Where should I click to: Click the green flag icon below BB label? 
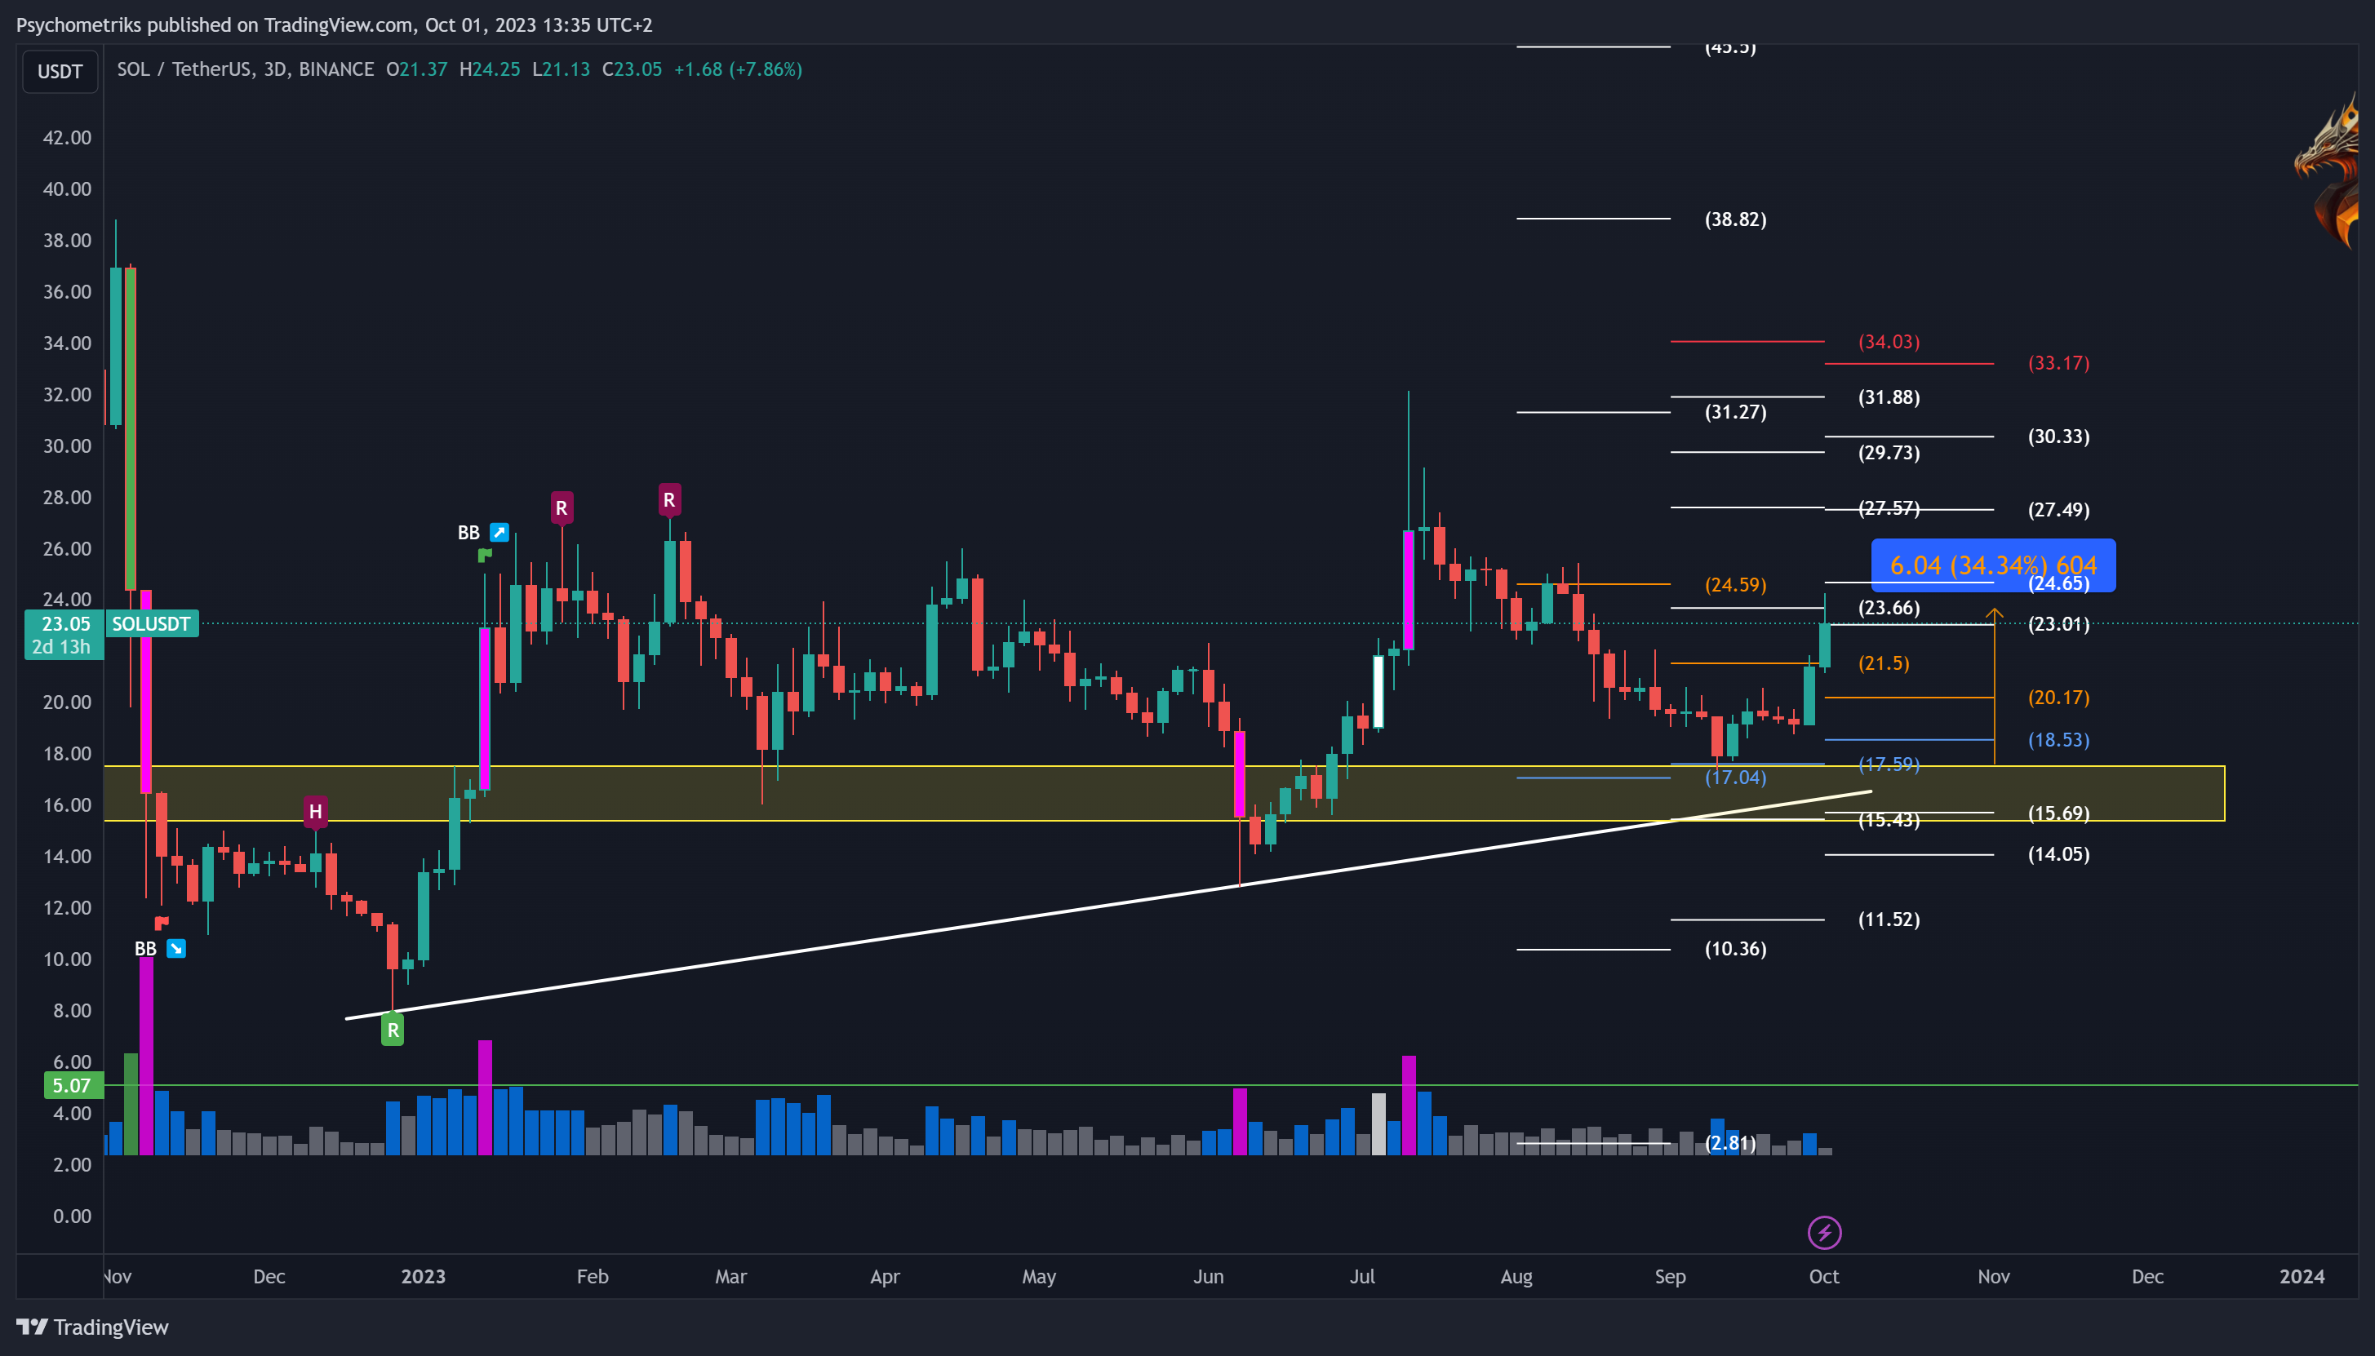[484, 555]
